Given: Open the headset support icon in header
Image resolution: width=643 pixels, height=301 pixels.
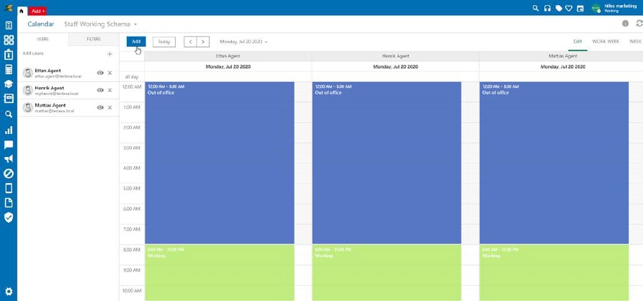Looking at the screenshot, I should coord(547,8).
